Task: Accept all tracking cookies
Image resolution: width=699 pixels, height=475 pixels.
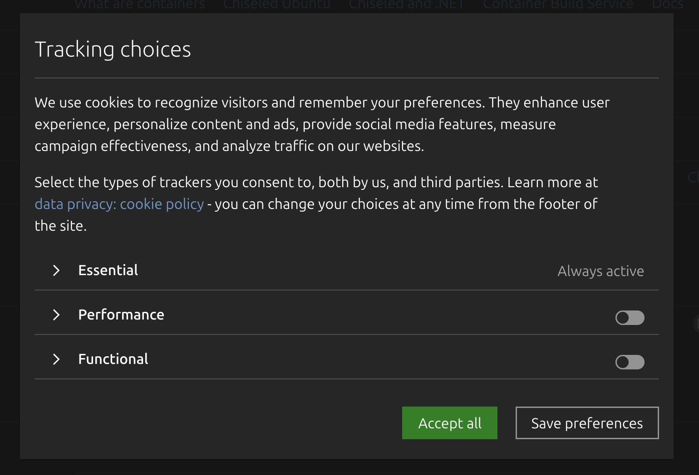Action: click(x=449, y=422)
